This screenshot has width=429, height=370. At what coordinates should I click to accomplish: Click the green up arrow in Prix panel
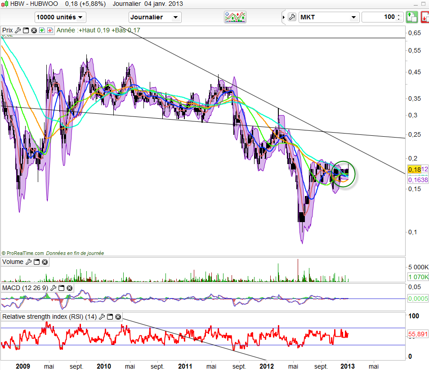(41, 31)
